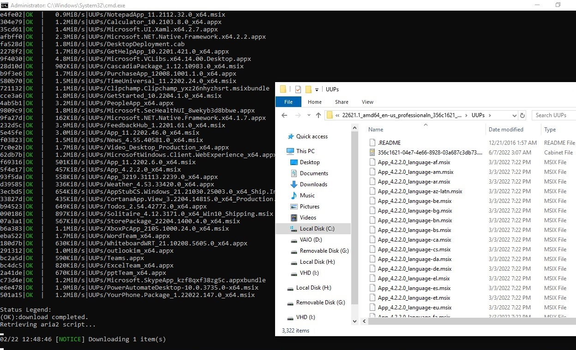Switch to the Home ribbon tab

tap(315, 102)
